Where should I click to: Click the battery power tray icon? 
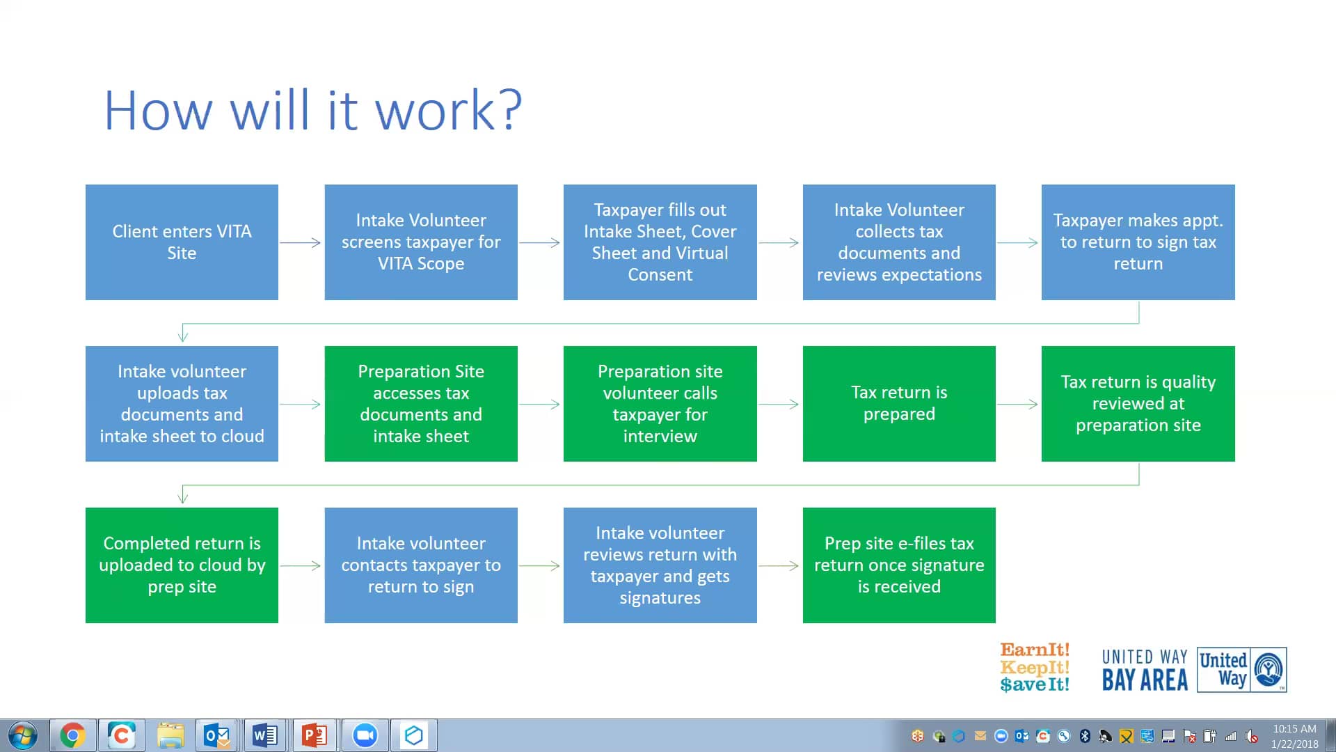click(x=1210, y=736)
